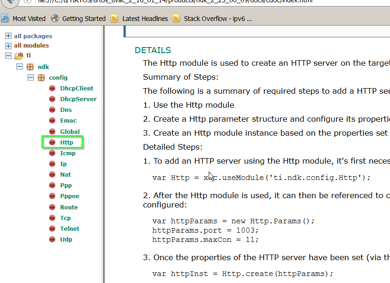Open the Icmp module documentation
390x283 pixels.
tap(68, 153)
